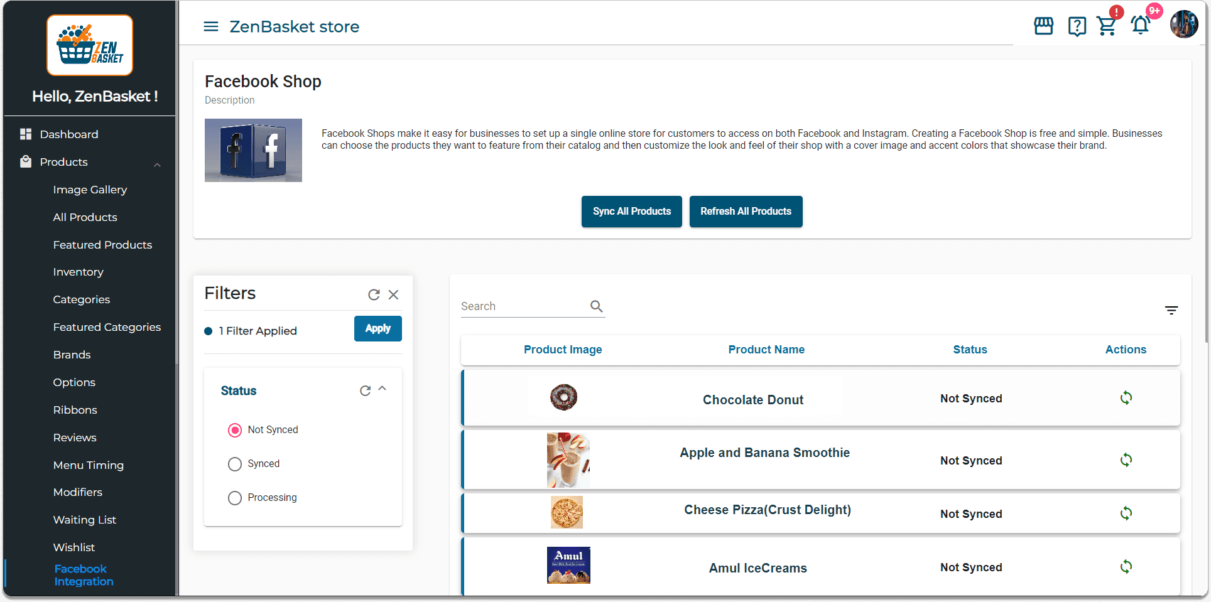Choose the Processing status radio option
This screenshot has height=602, width=1211.
(235, 498)
